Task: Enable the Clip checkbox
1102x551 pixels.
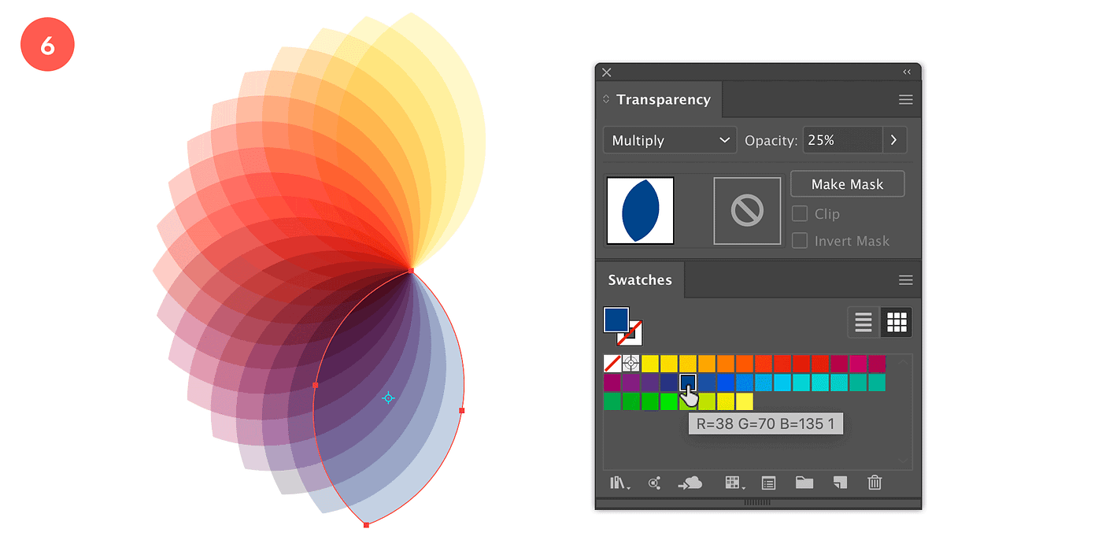Action: click(x=800, y=213)
